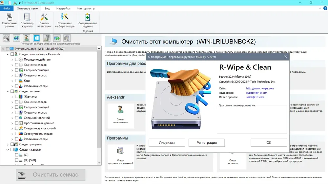Image resolution: width=328 pixels, height=185 pixels.
Task: Click the computer icon in the main header
Action: (x=113, y=42)
